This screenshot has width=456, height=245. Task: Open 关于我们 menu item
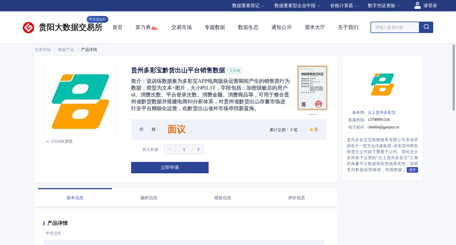[348, 27]
